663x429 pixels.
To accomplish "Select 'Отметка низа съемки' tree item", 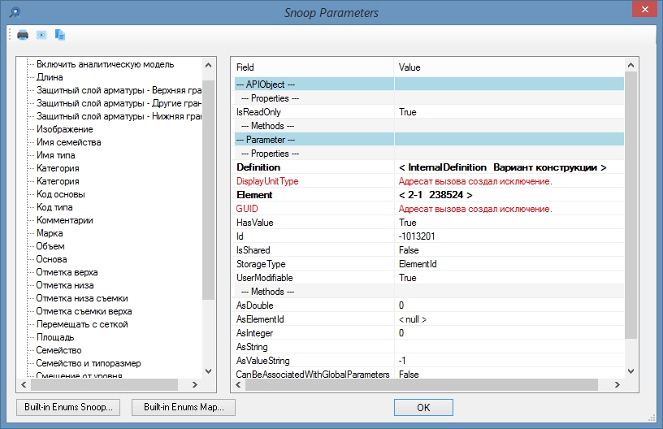I will click(82, 298).
